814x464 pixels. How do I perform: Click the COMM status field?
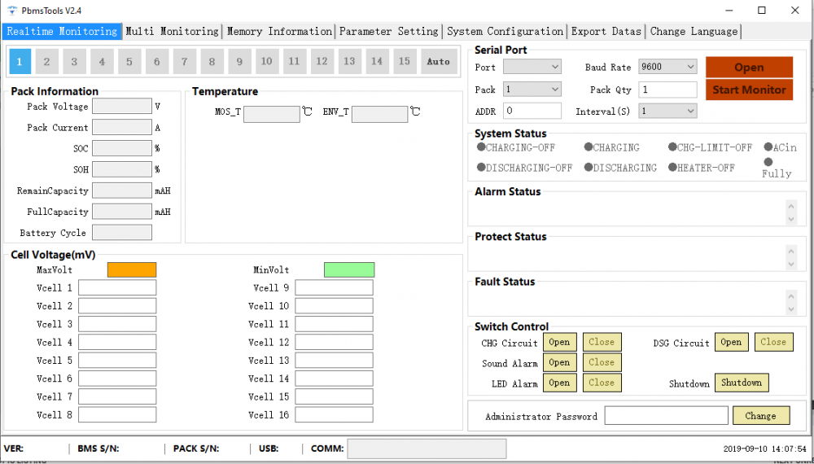pyautogui.click(x=427, y=449)
